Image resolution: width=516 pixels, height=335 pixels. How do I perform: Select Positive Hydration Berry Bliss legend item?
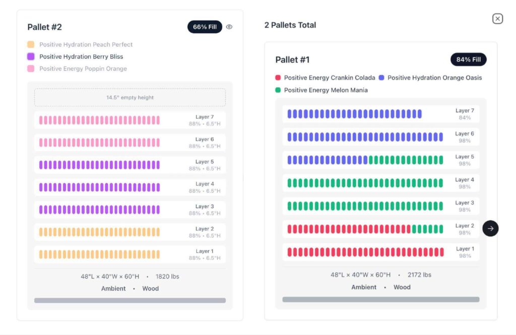[81, 56]
